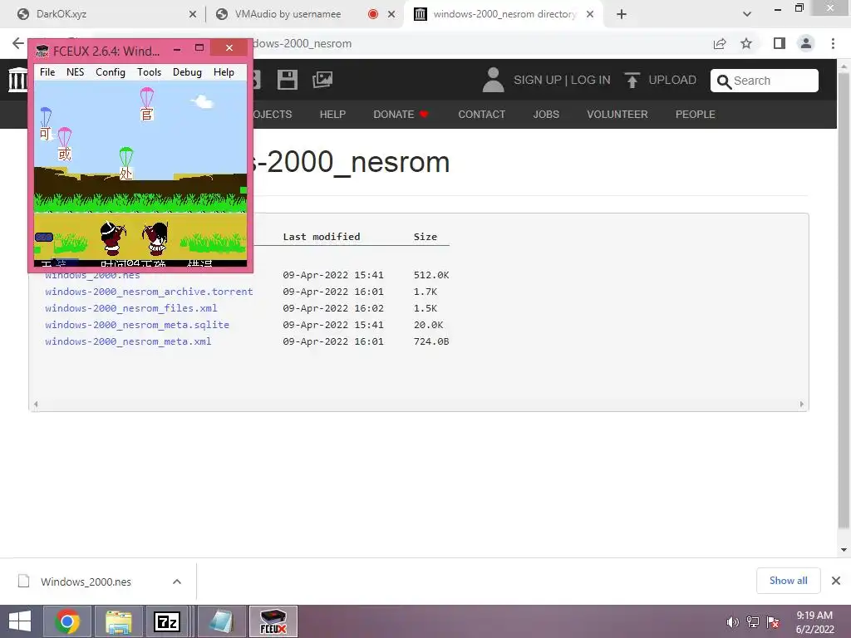The height and width of the screenshot is (638, 851).
Task: Click the user avatar icon
Action: [x=493, y=80]
